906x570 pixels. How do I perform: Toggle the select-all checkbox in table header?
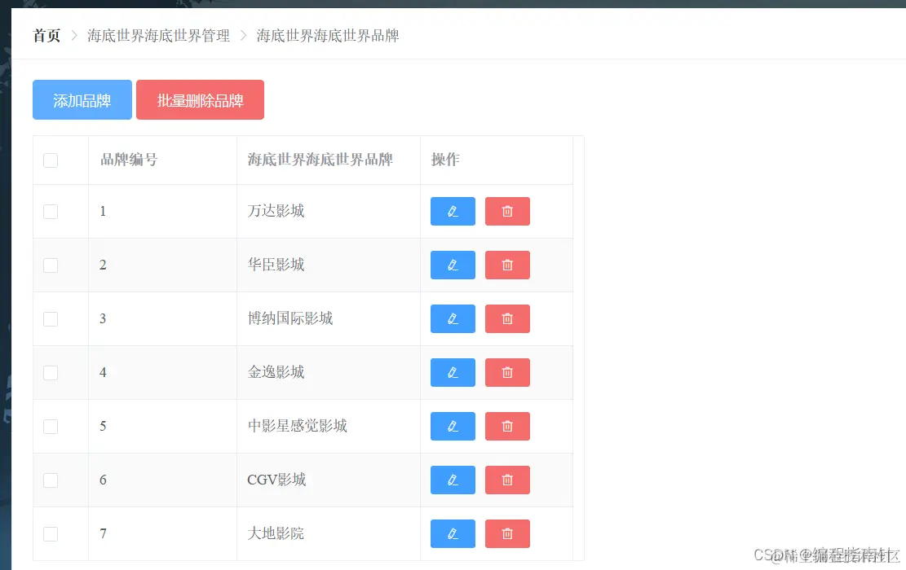tap(51, 160)
